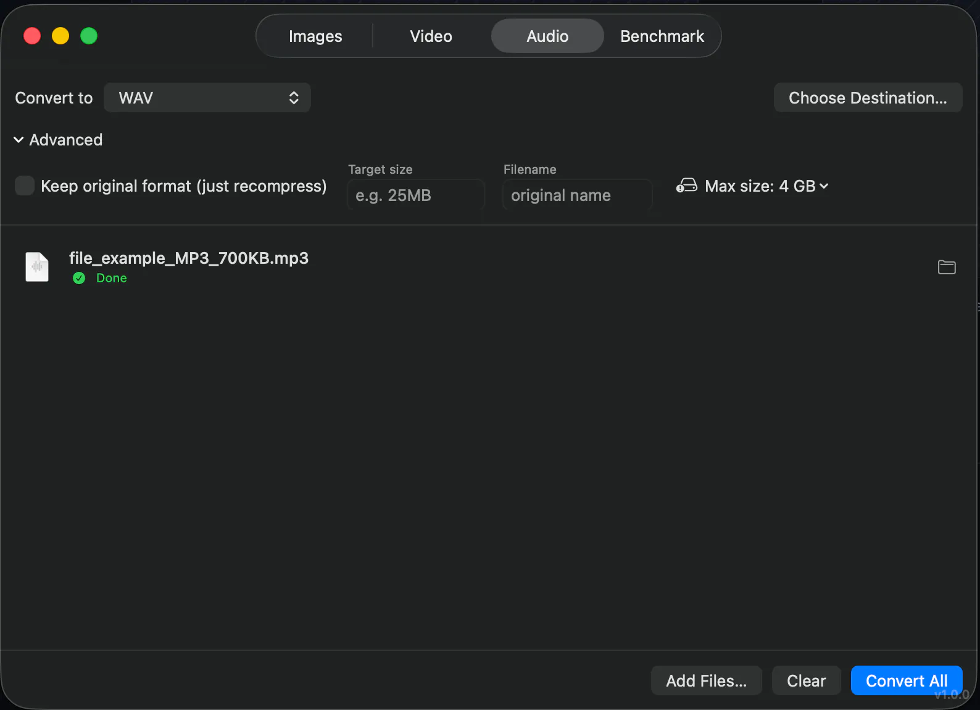The width and height of the screenshot is (980, 710).
Task: Switch to the Images tab
Action: tap(315, 36)
